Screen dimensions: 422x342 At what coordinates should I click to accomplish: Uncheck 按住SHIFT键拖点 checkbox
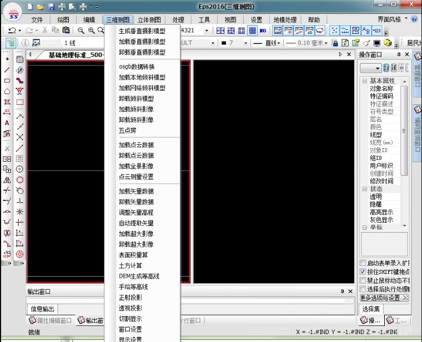point(363,272)
